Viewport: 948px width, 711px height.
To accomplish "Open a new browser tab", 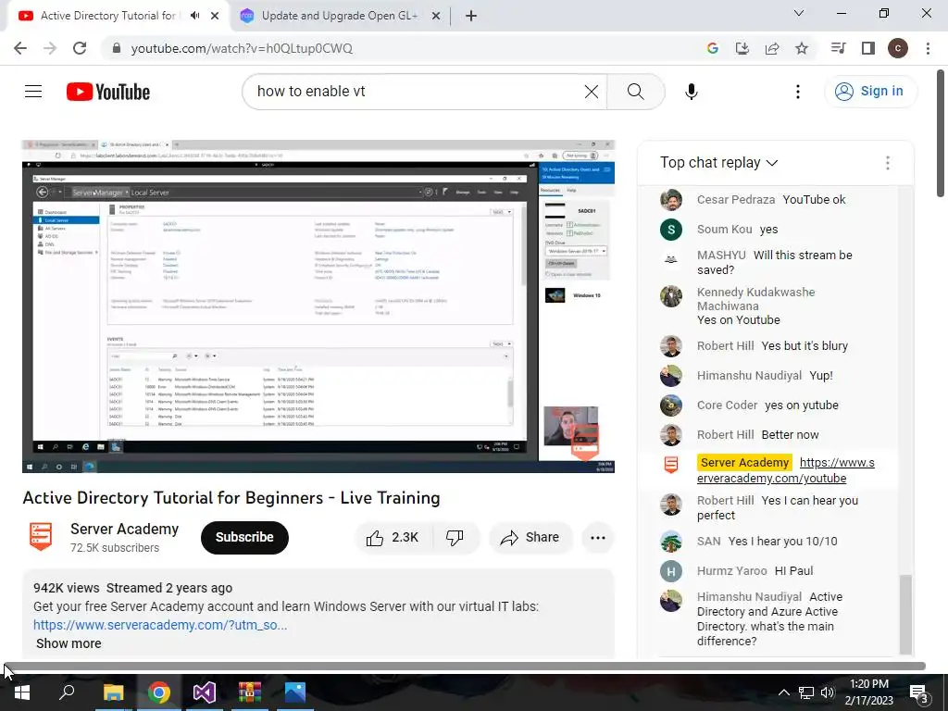I will pos(471,17).
